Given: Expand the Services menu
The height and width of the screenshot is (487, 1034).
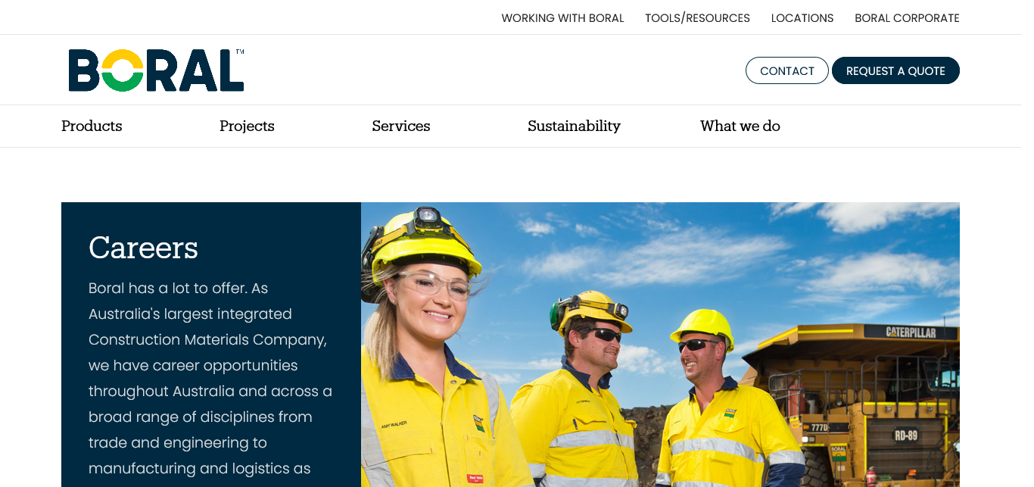Looking at the screenshot, I should [401, 126].
